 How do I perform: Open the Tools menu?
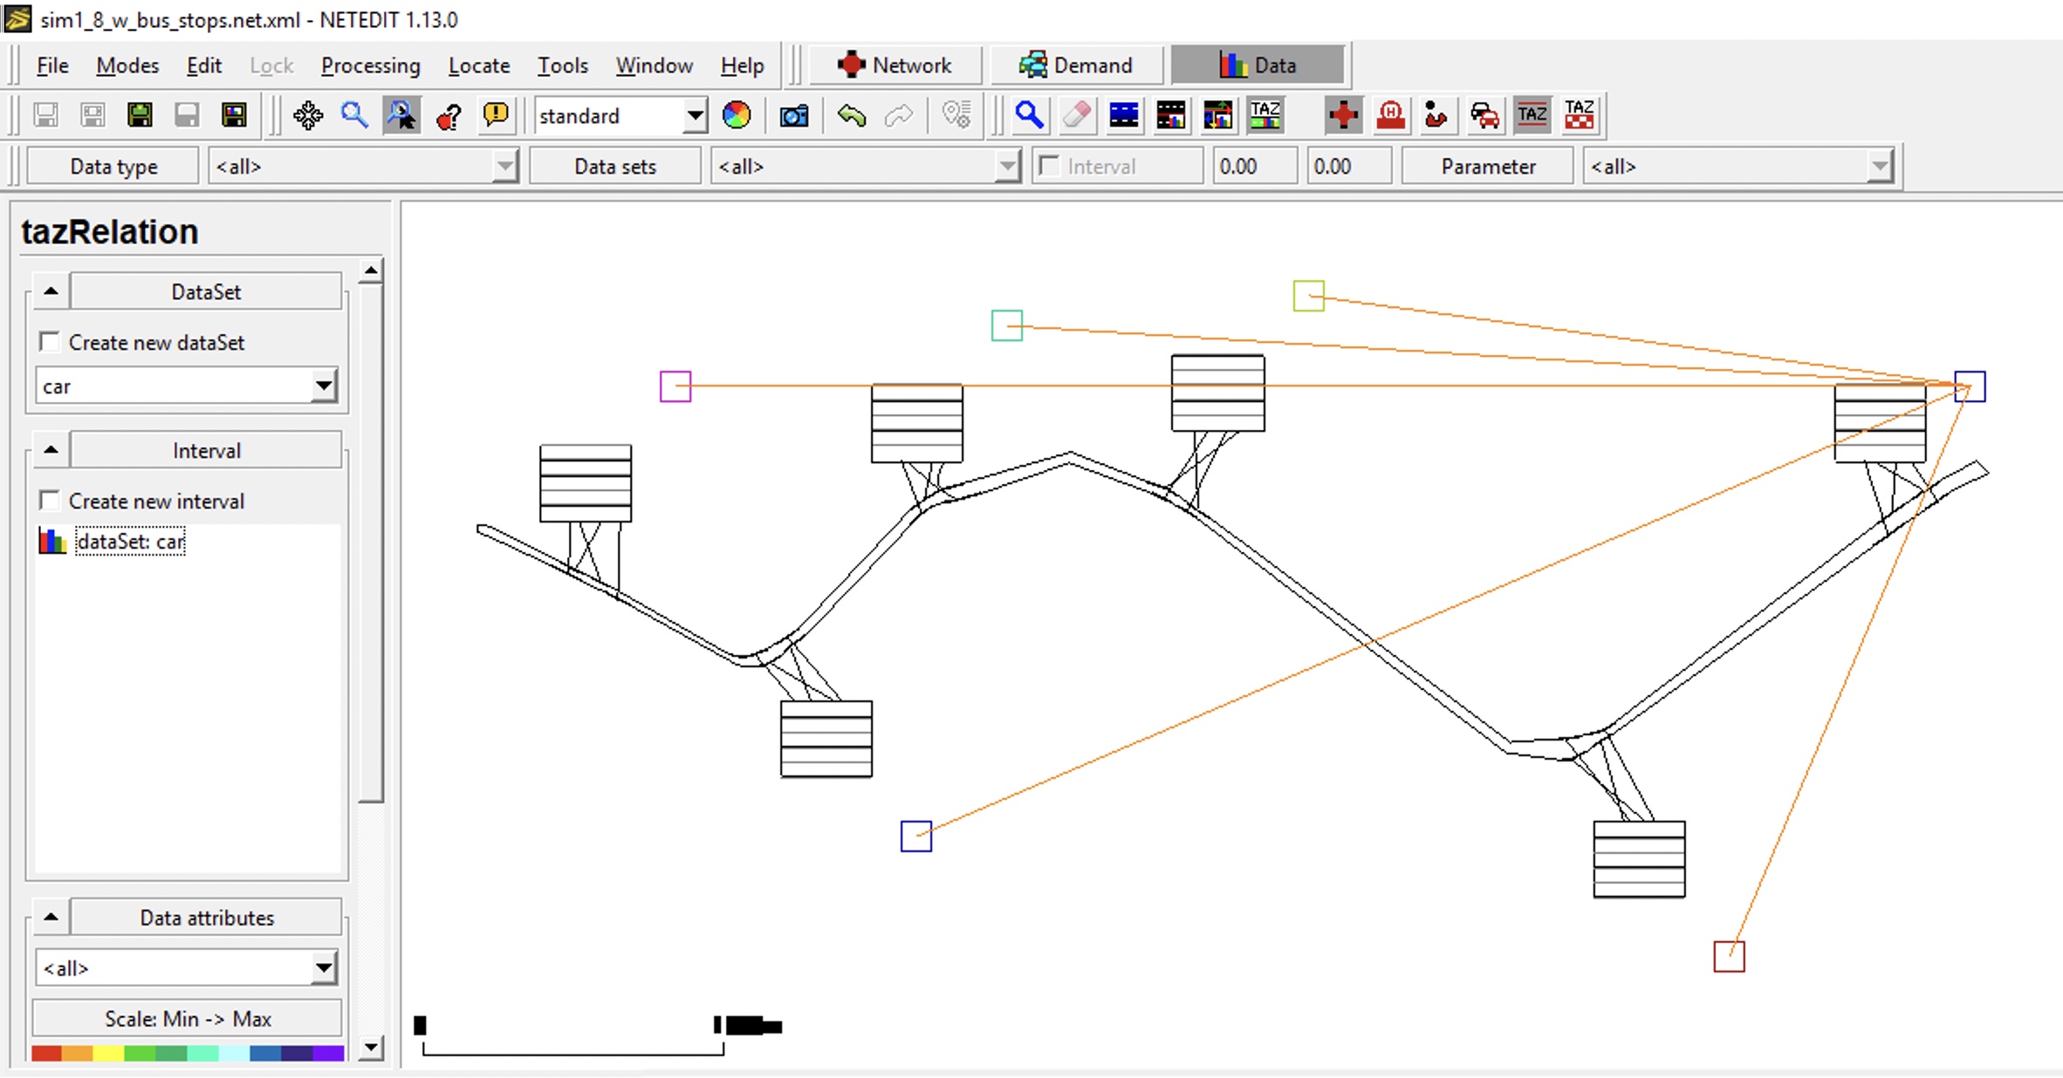(563, 65)
